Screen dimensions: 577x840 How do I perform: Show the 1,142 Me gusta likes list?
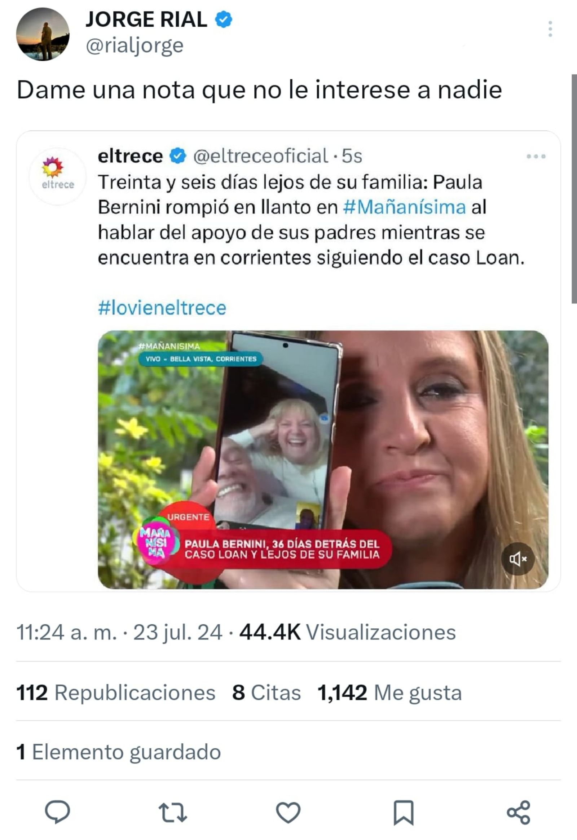click(389, 692)
